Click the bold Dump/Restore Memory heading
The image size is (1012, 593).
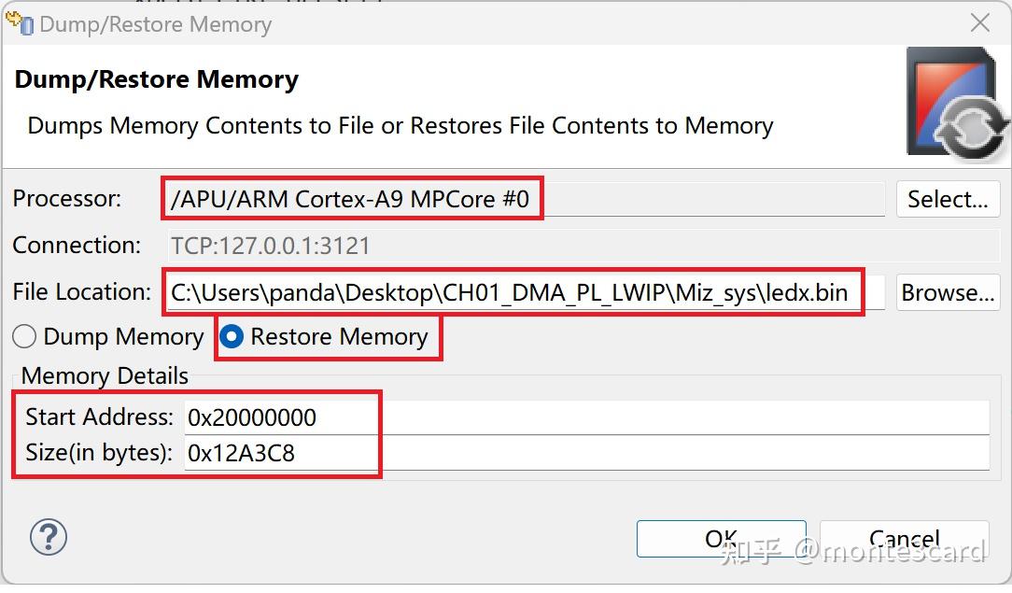(x=156, y=79)
